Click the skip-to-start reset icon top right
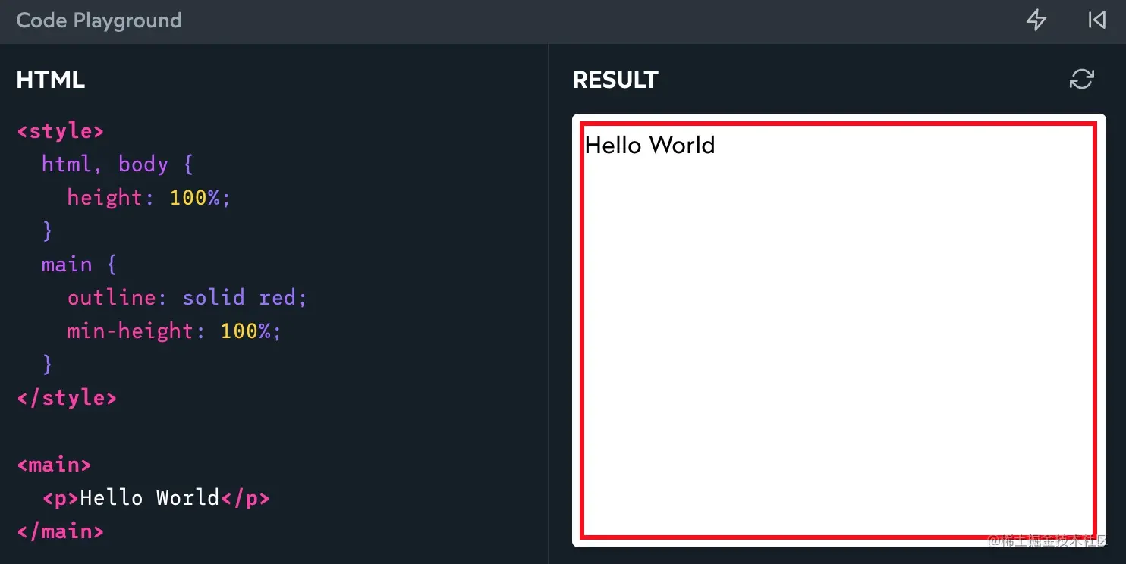The height and width of the screenshot is (564, 1126). [1097, 20]
